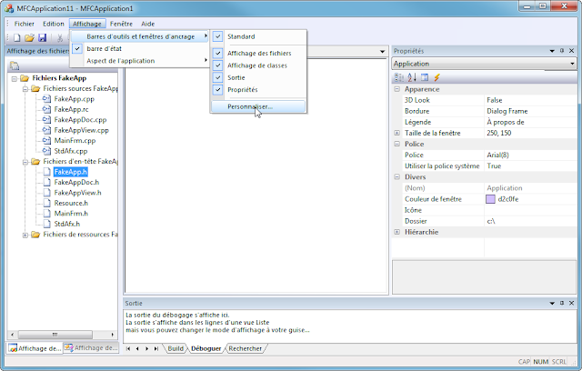Viewport: 582px width, 371px height.
Task: Click the StdAfx.cpp file icon
Action: pyautogui.click(x=46, y=151)
